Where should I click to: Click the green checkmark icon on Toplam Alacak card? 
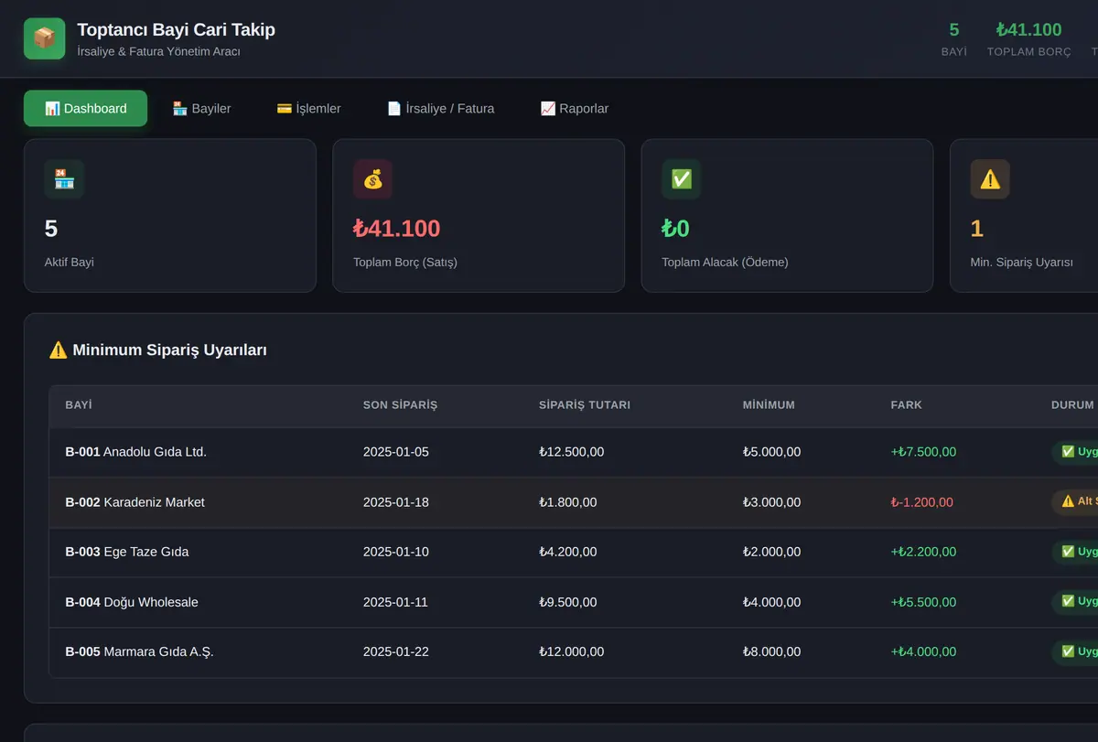(x=682, y=179)
